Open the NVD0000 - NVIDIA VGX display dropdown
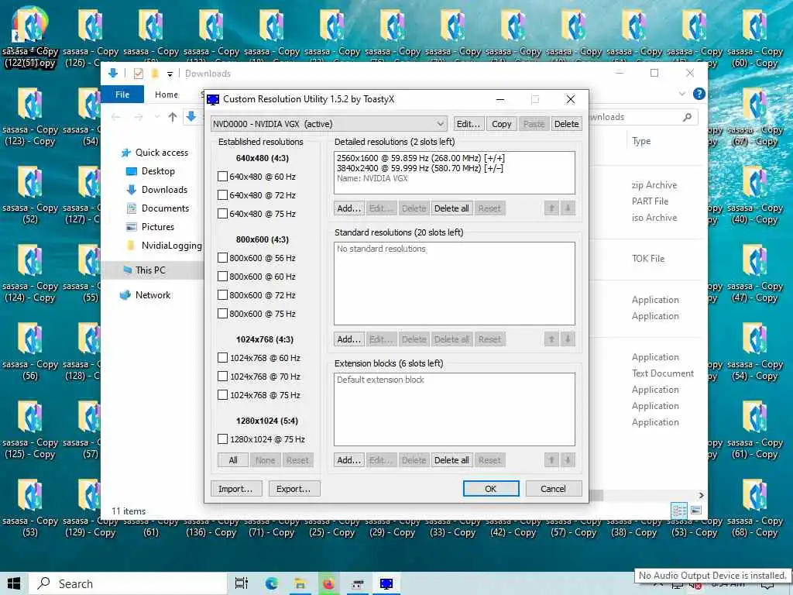 [x=329, y=124]
